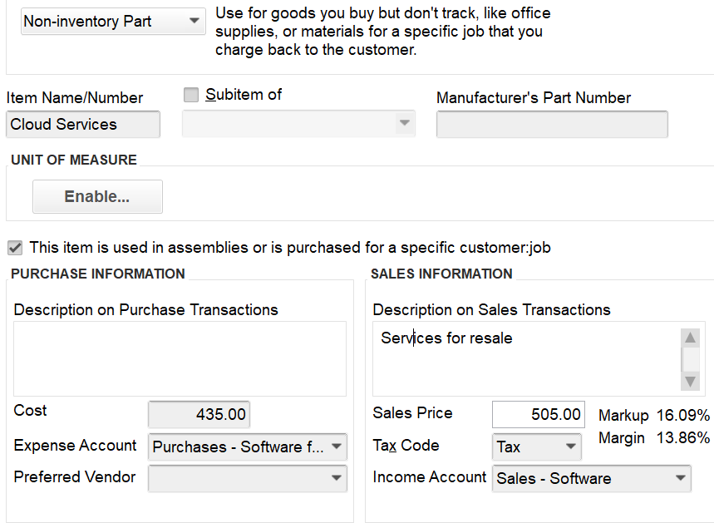Click the Markup percentage value
This screenshot has height=523, width=714.
(x=683, y=415)
